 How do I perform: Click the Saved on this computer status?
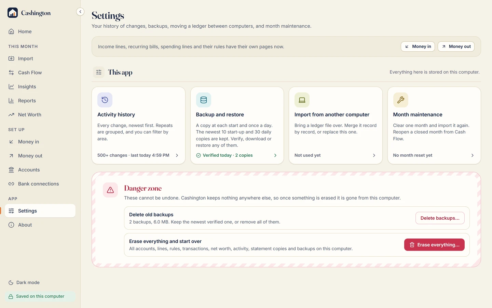40,296
